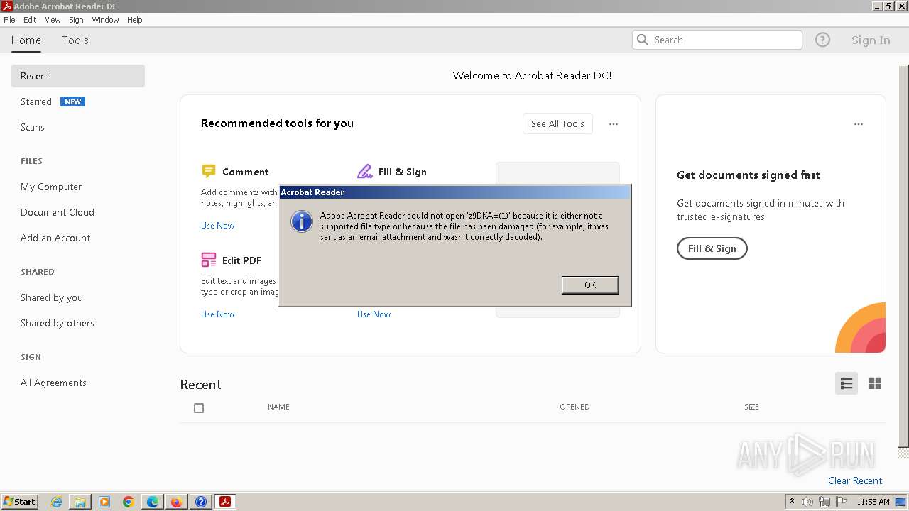Click the volume tray icon

tap(807, 502)
